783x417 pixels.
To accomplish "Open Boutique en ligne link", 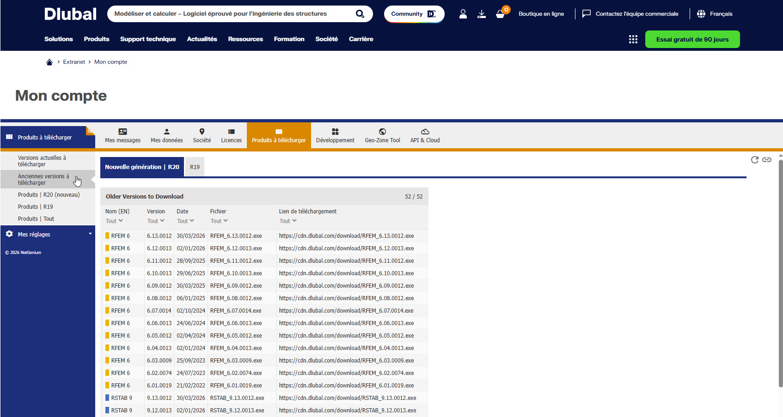I will [541, 14].
